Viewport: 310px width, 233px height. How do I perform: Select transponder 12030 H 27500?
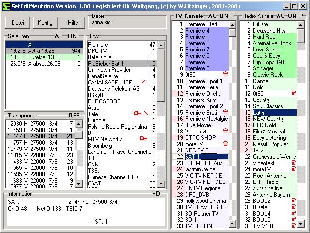[x=40, y=124]
